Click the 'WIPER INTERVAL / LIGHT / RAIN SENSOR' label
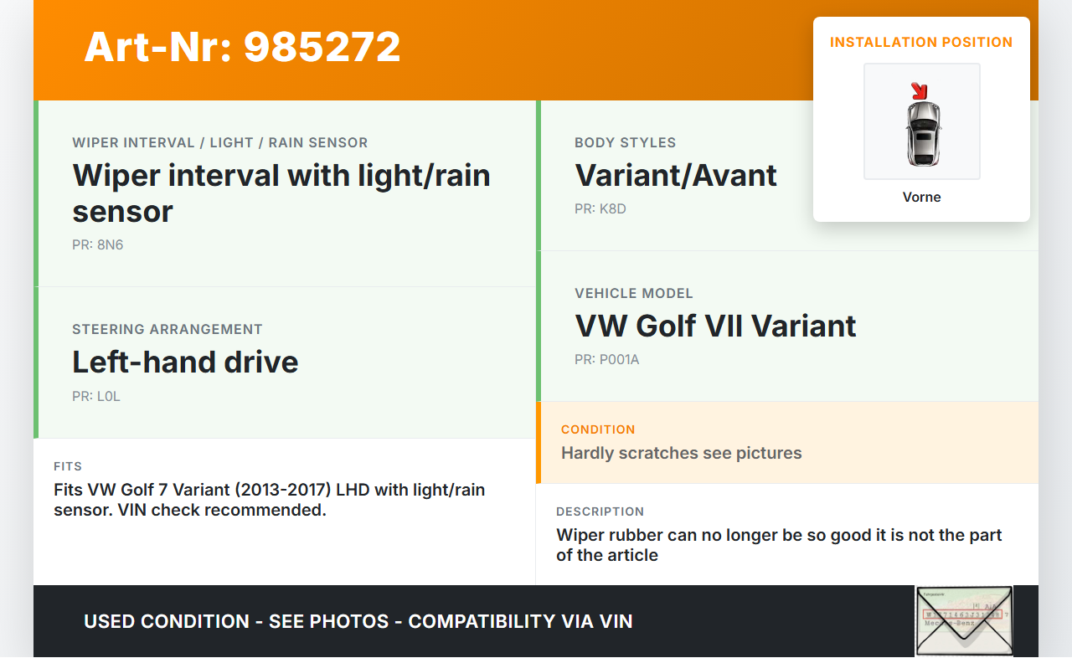Viewport: 1072px width, 658px height. (220, 143)
